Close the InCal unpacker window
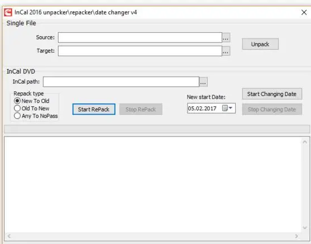 pyautogui.click(x=304, y=12)
